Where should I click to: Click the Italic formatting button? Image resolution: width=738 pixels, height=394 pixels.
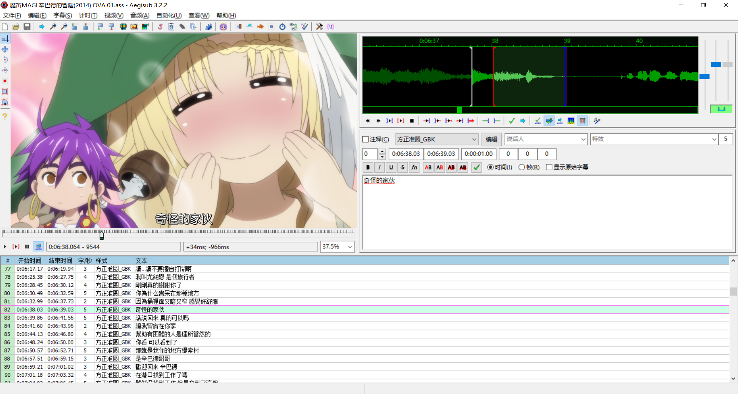379,167
